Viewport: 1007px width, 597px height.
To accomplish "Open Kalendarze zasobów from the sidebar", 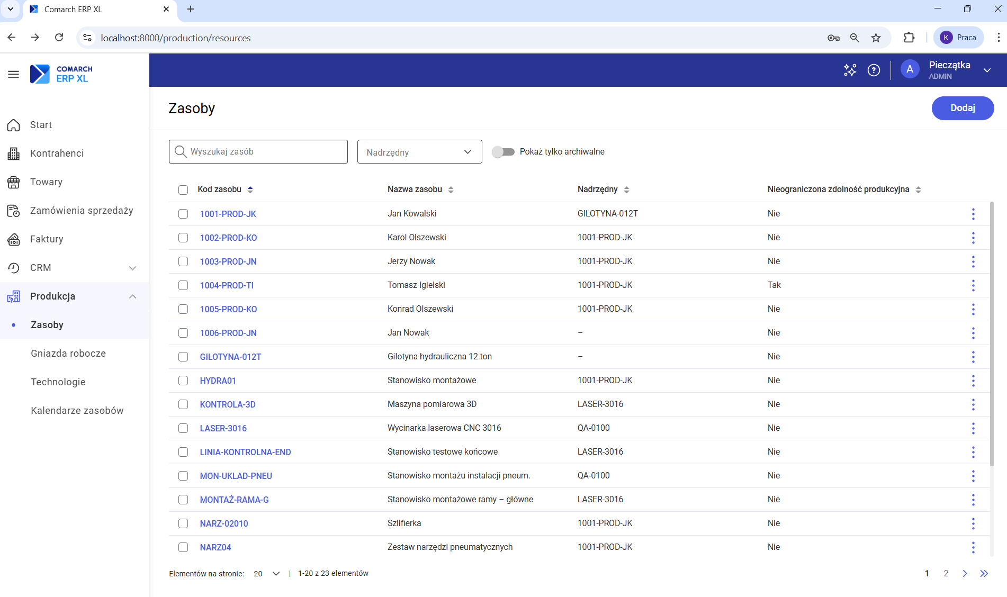I will click(77, 410).
